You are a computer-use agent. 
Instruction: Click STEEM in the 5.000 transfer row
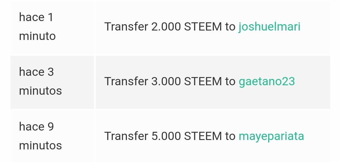point(203,136)
